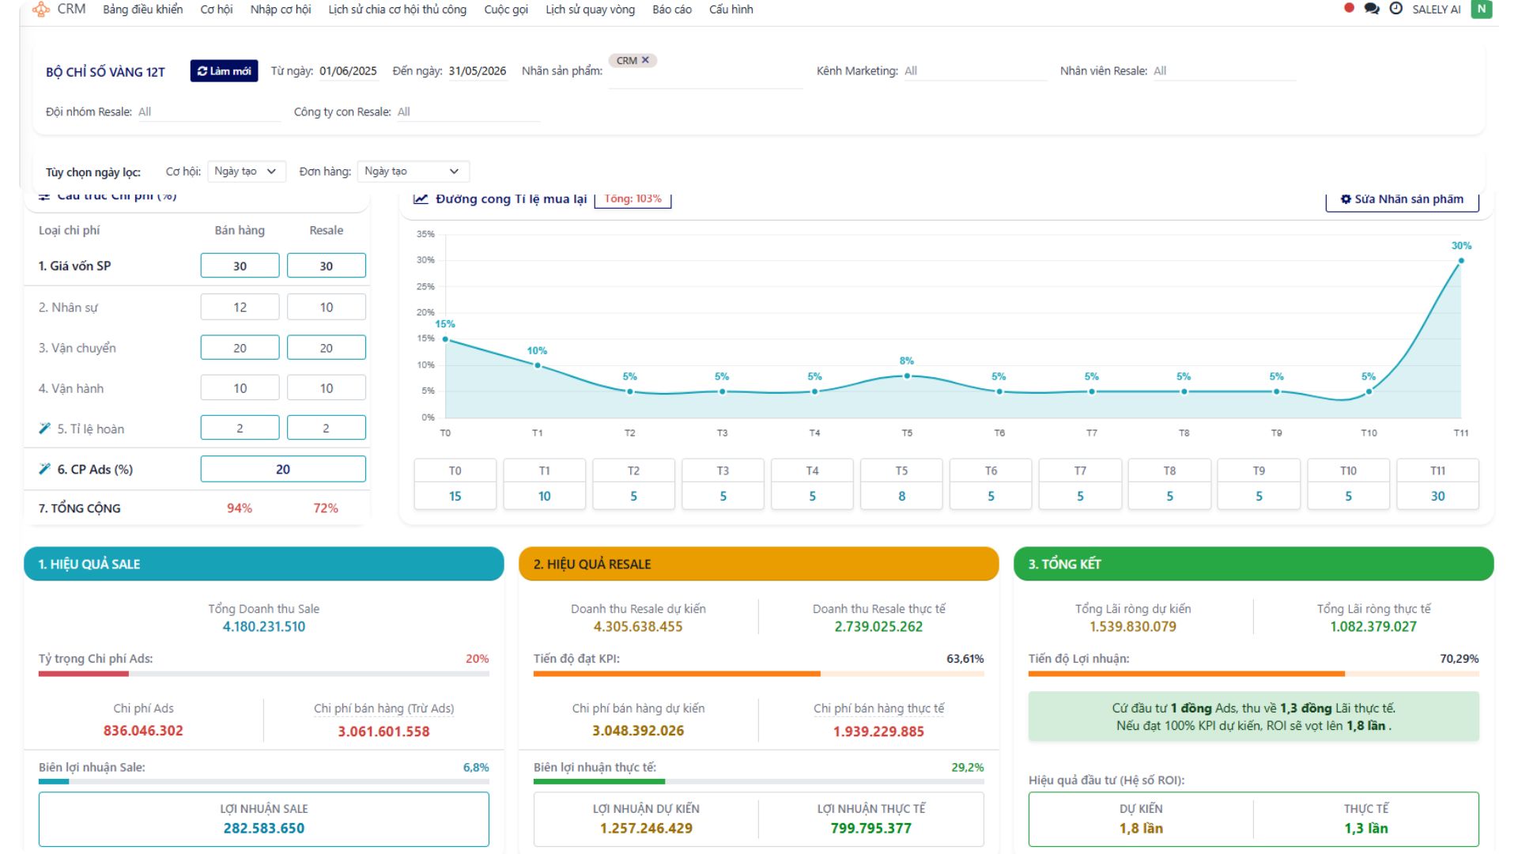Edit Nhân sự Bán hàng value 12
Screen dimensions: 1518x854
pyautogui.click(x=240, y=307)
